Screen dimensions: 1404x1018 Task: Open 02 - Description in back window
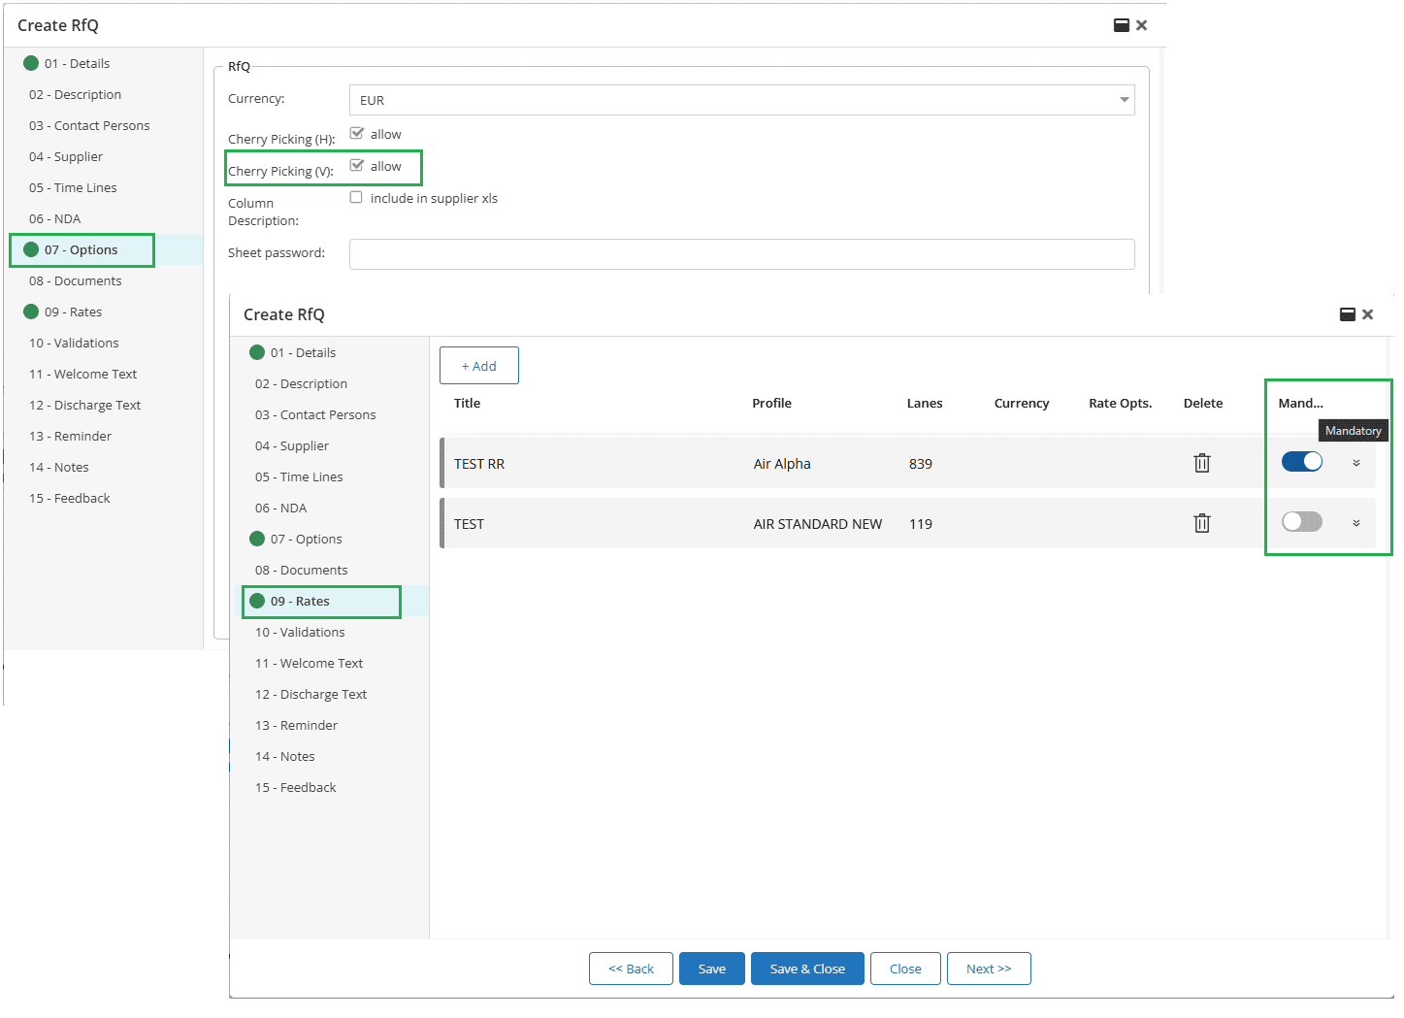(x=75, y=94)
